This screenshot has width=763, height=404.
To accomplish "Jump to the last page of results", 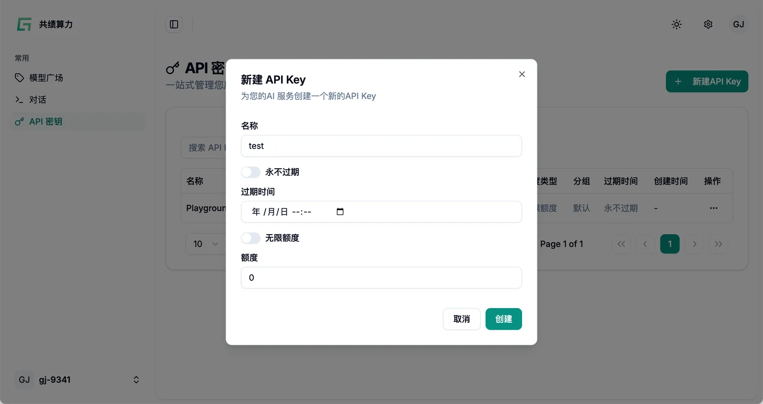I will (718, 244).
